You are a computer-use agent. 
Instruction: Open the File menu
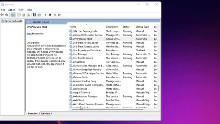(3, 10)
